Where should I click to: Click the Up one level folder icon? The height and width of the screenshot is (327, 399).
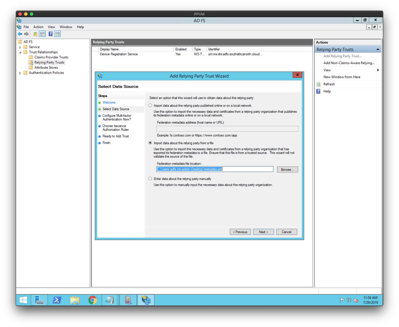tap(35, 34)
